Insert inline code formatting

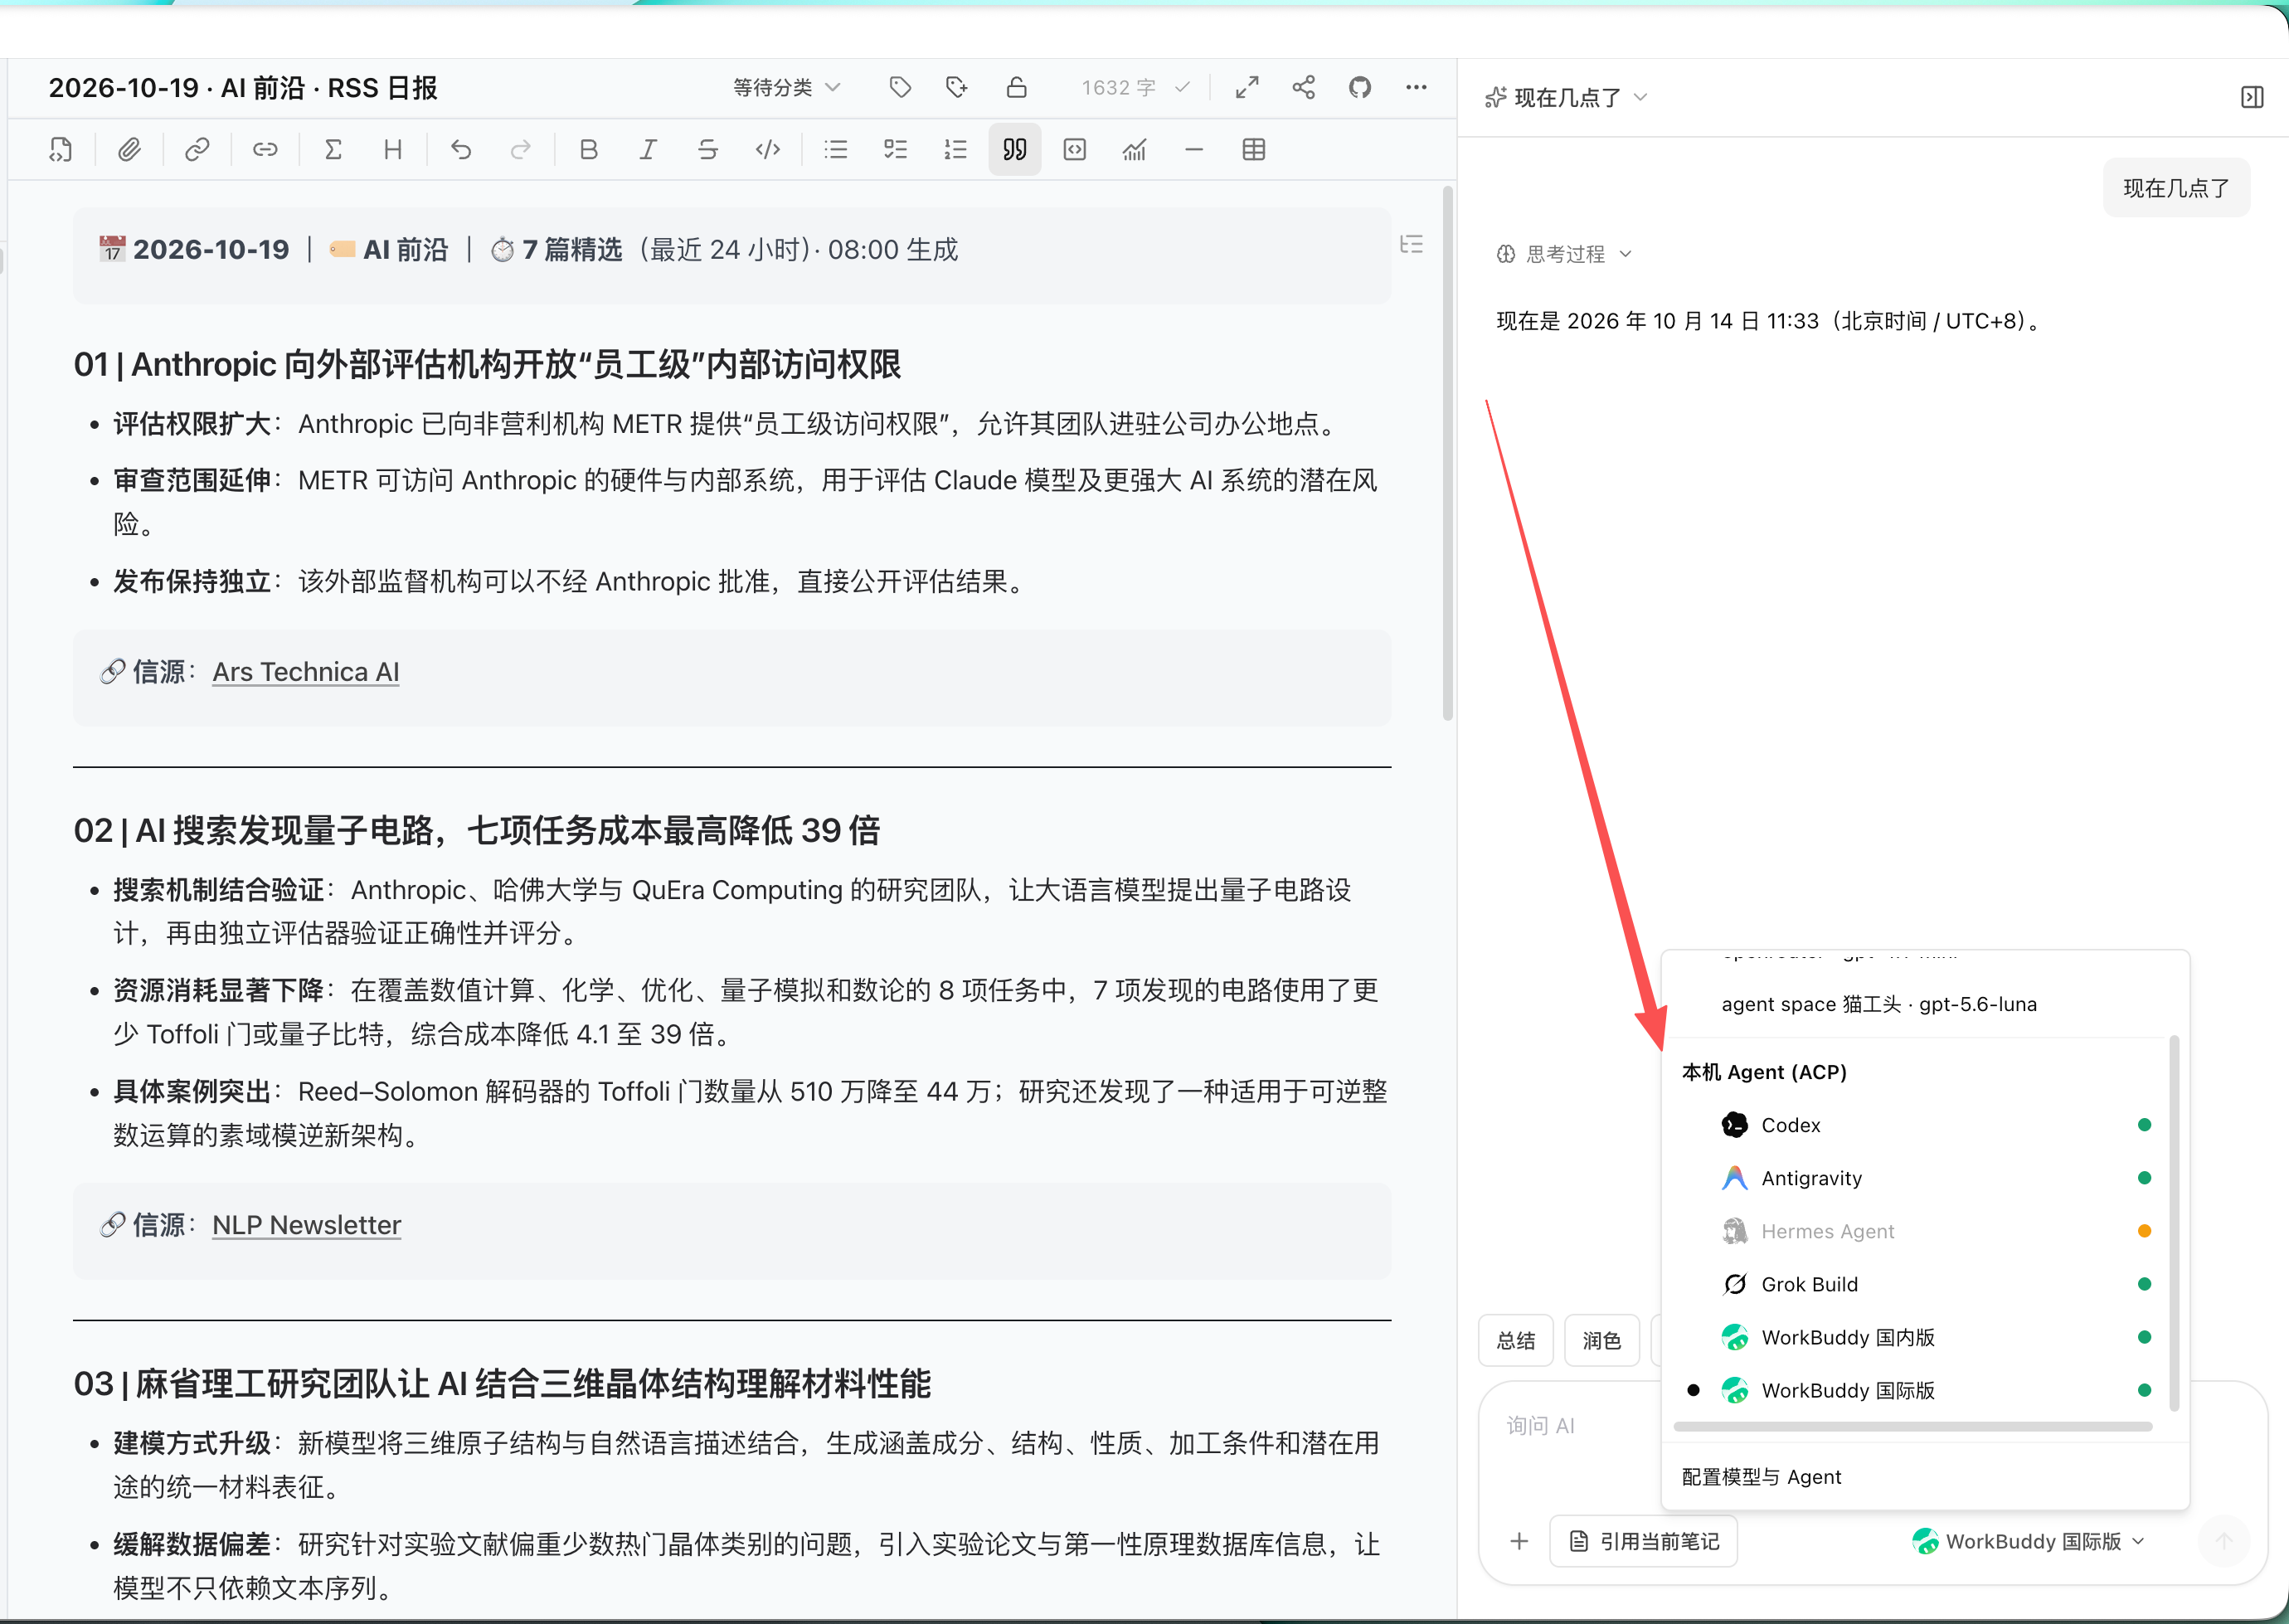coord(768,150)
